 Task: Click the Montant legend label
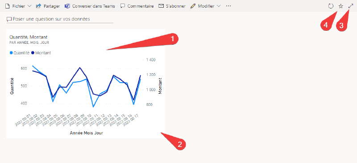tap(43, 53)
